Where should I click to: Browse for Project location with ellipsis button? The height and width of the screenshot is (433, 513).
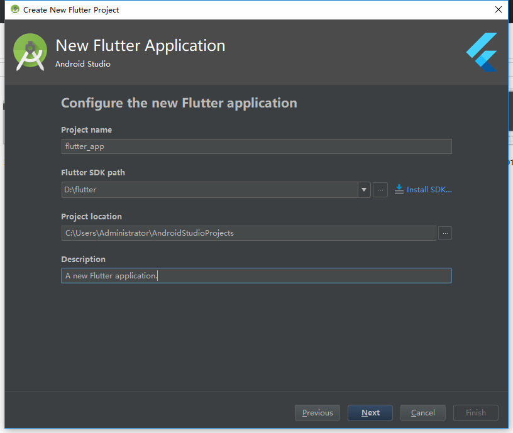[445, 233]
